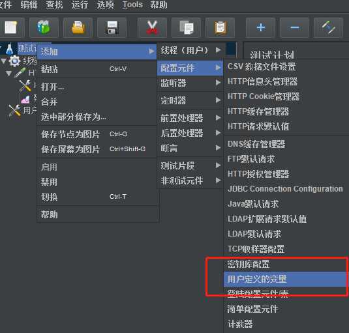This screenshot has width=349, height=333.
Task: Open the 查找 menu
Action: [54, 5]
